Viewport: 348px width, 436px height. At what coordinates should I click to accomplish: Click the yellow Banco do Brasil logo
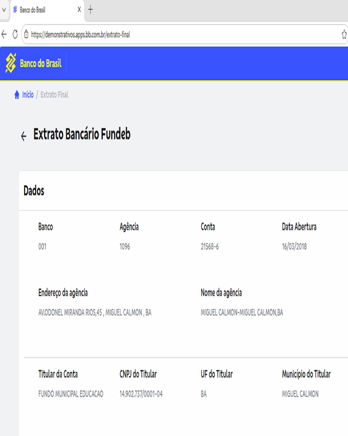(x=11, y=63)
